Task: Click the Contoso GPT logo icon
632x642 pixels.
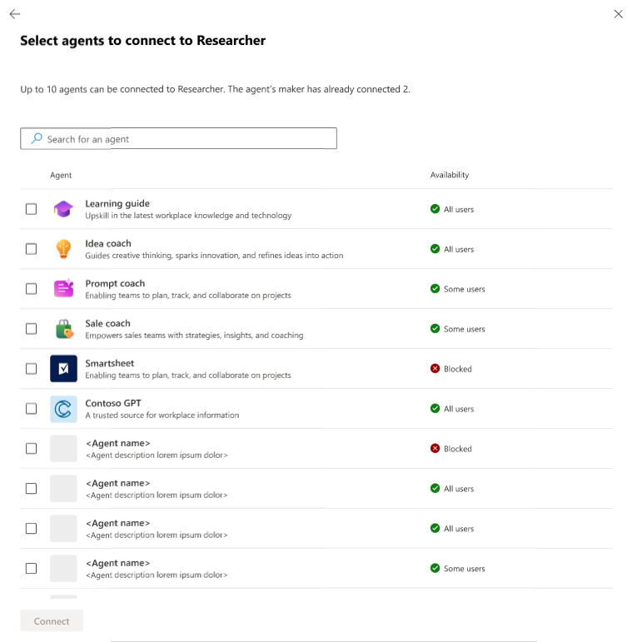Action: (x=63, y=409)
